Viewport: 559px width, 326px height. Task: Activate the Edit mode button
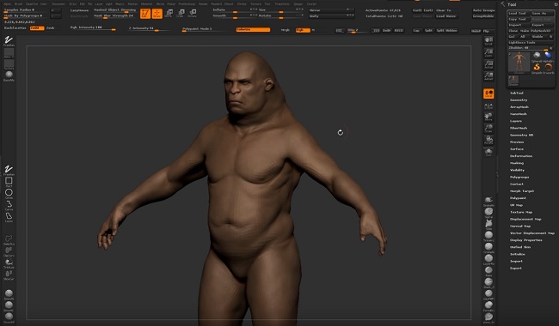145,14
